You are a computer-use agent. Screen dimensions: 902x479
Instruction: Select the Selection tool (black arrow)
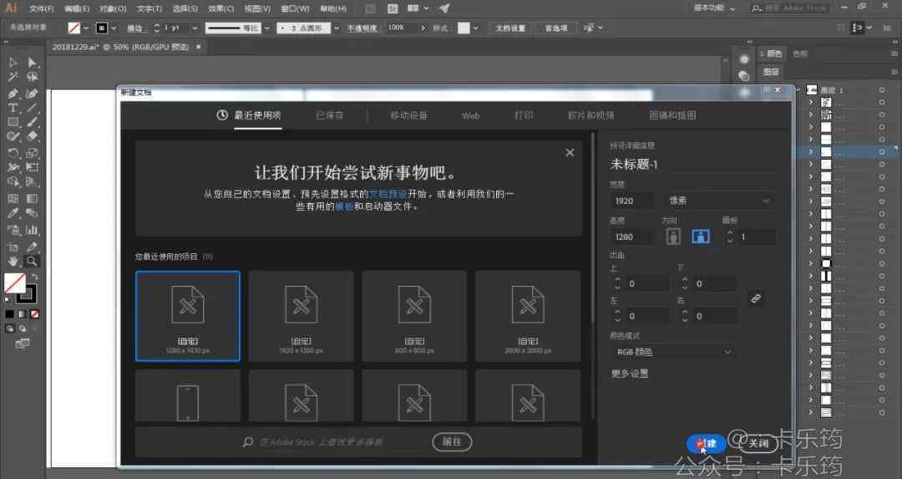click(x=13, y=62)
